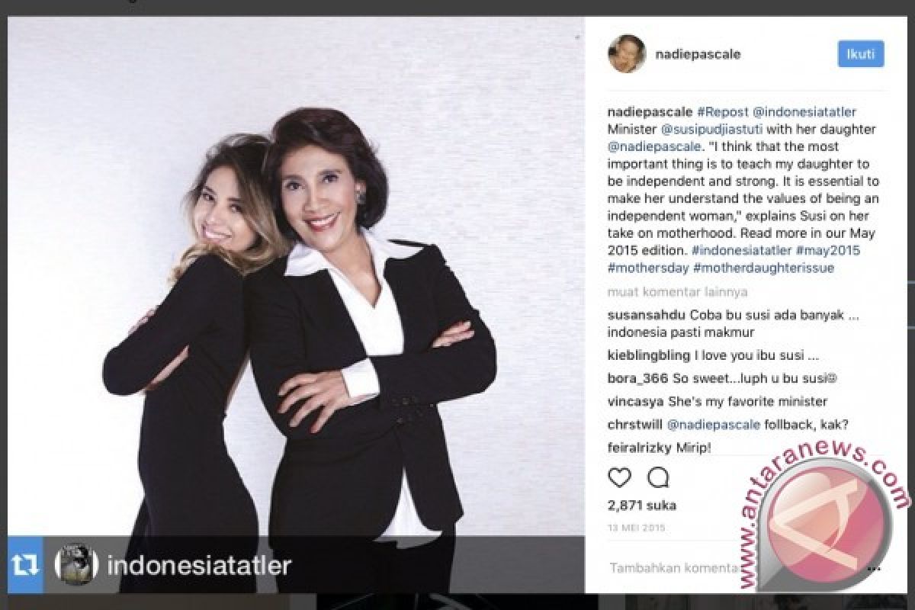Like the post with the heart icon
Image resolution: width=915 pixels, height=610 pixels.
coord(620,477)
